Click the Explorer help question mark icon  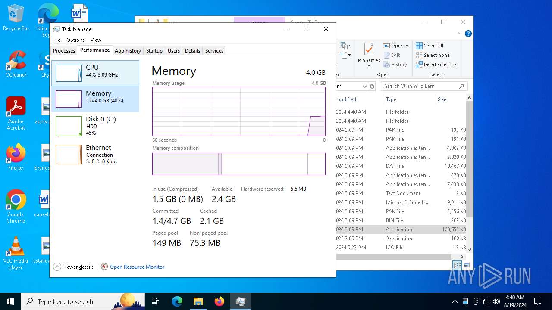(x=468, y=34)
